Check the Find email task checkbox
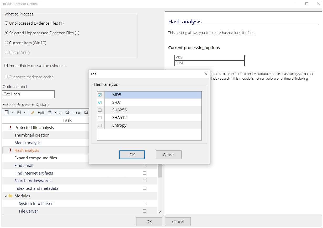The height and width of the screenshot is (228, 323). click(145, 166)
